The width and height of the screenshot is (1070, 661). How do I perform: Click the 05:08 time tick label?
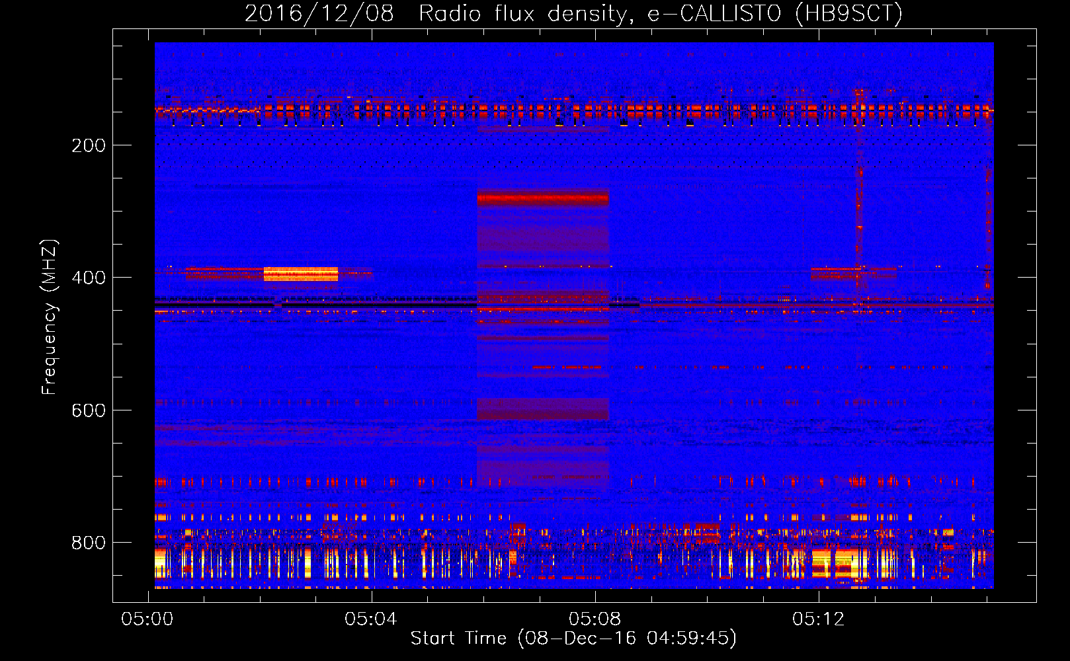click(595, 619)
